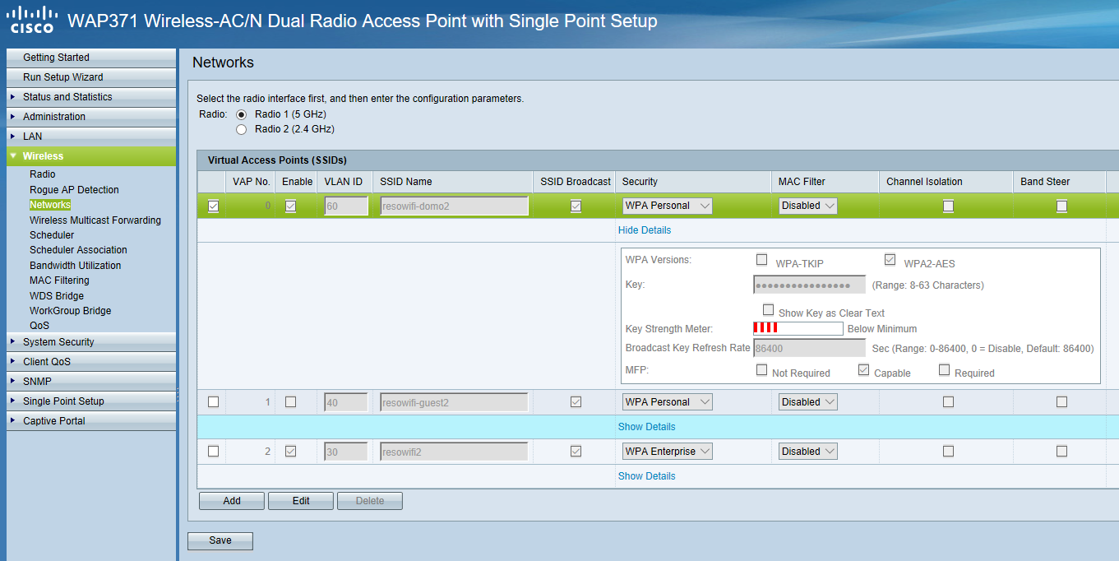Viewport: 1119px width, 561px height.
Task: Toggle Enable for resowifi-domo2
Action: [290, 206]
